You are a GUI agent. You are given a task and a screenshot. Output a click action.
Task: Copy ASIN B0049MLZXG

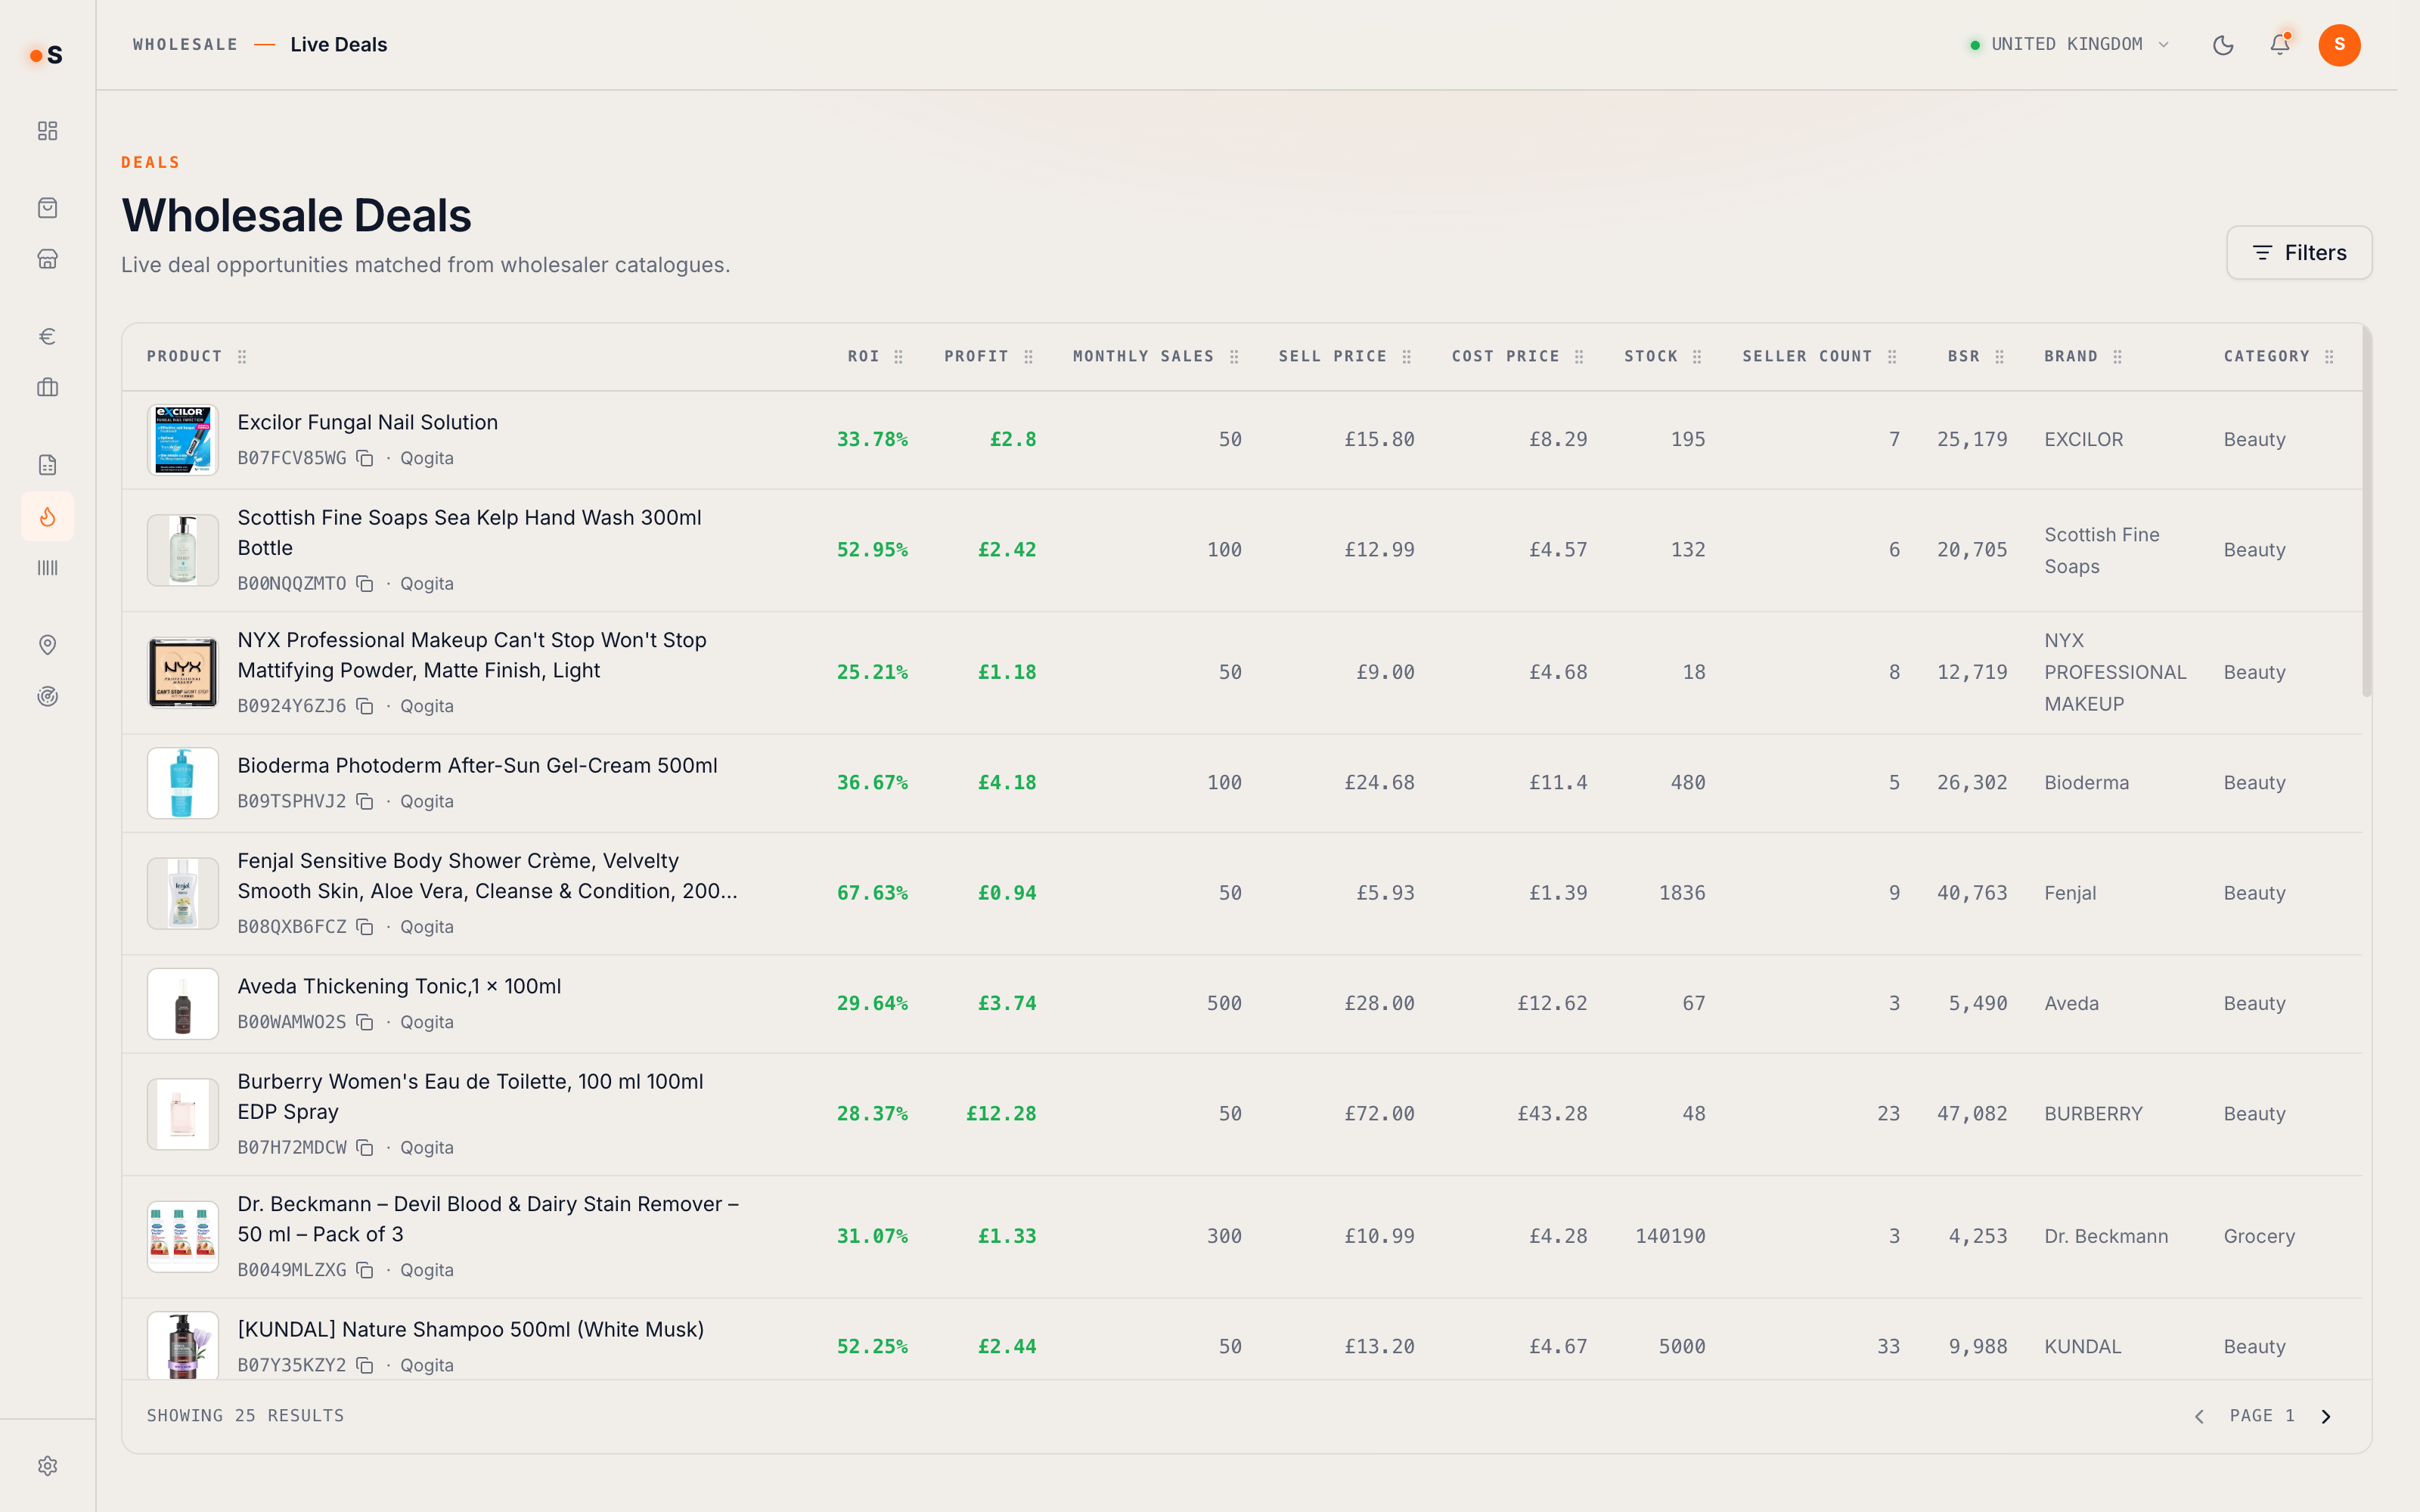[365, 1270]
